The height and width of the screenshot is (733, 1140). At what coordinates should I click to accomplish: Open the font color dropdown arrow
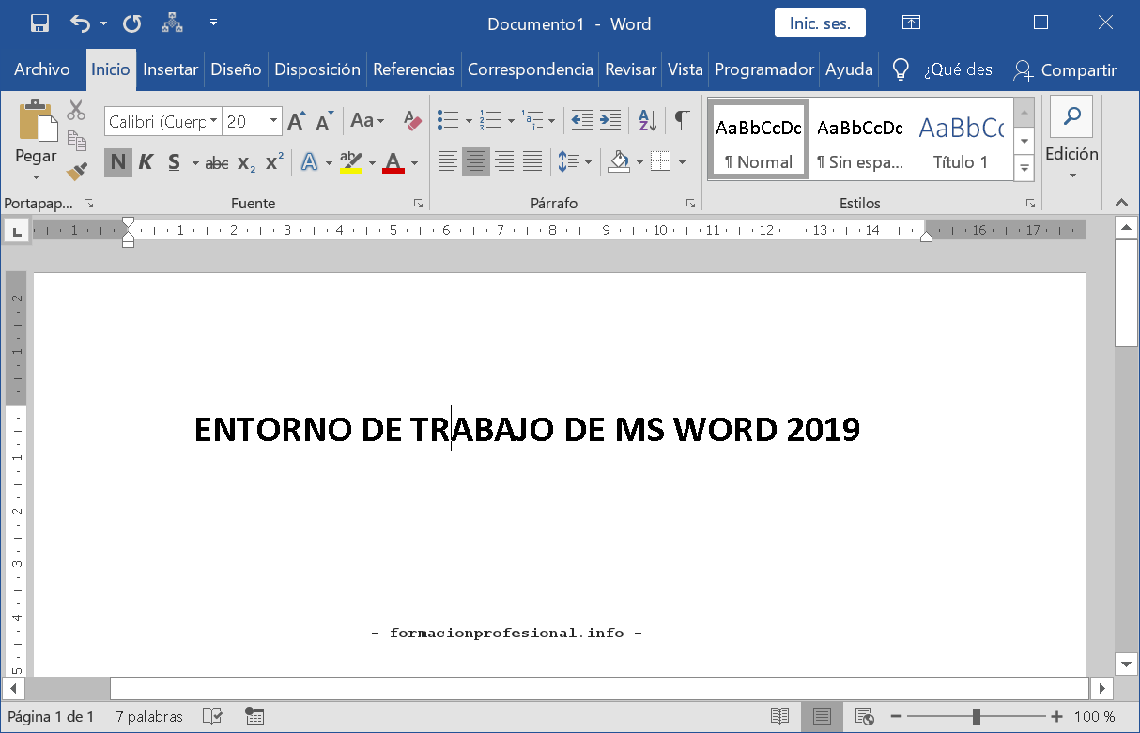pyautogui.click(x=413, y=162)
